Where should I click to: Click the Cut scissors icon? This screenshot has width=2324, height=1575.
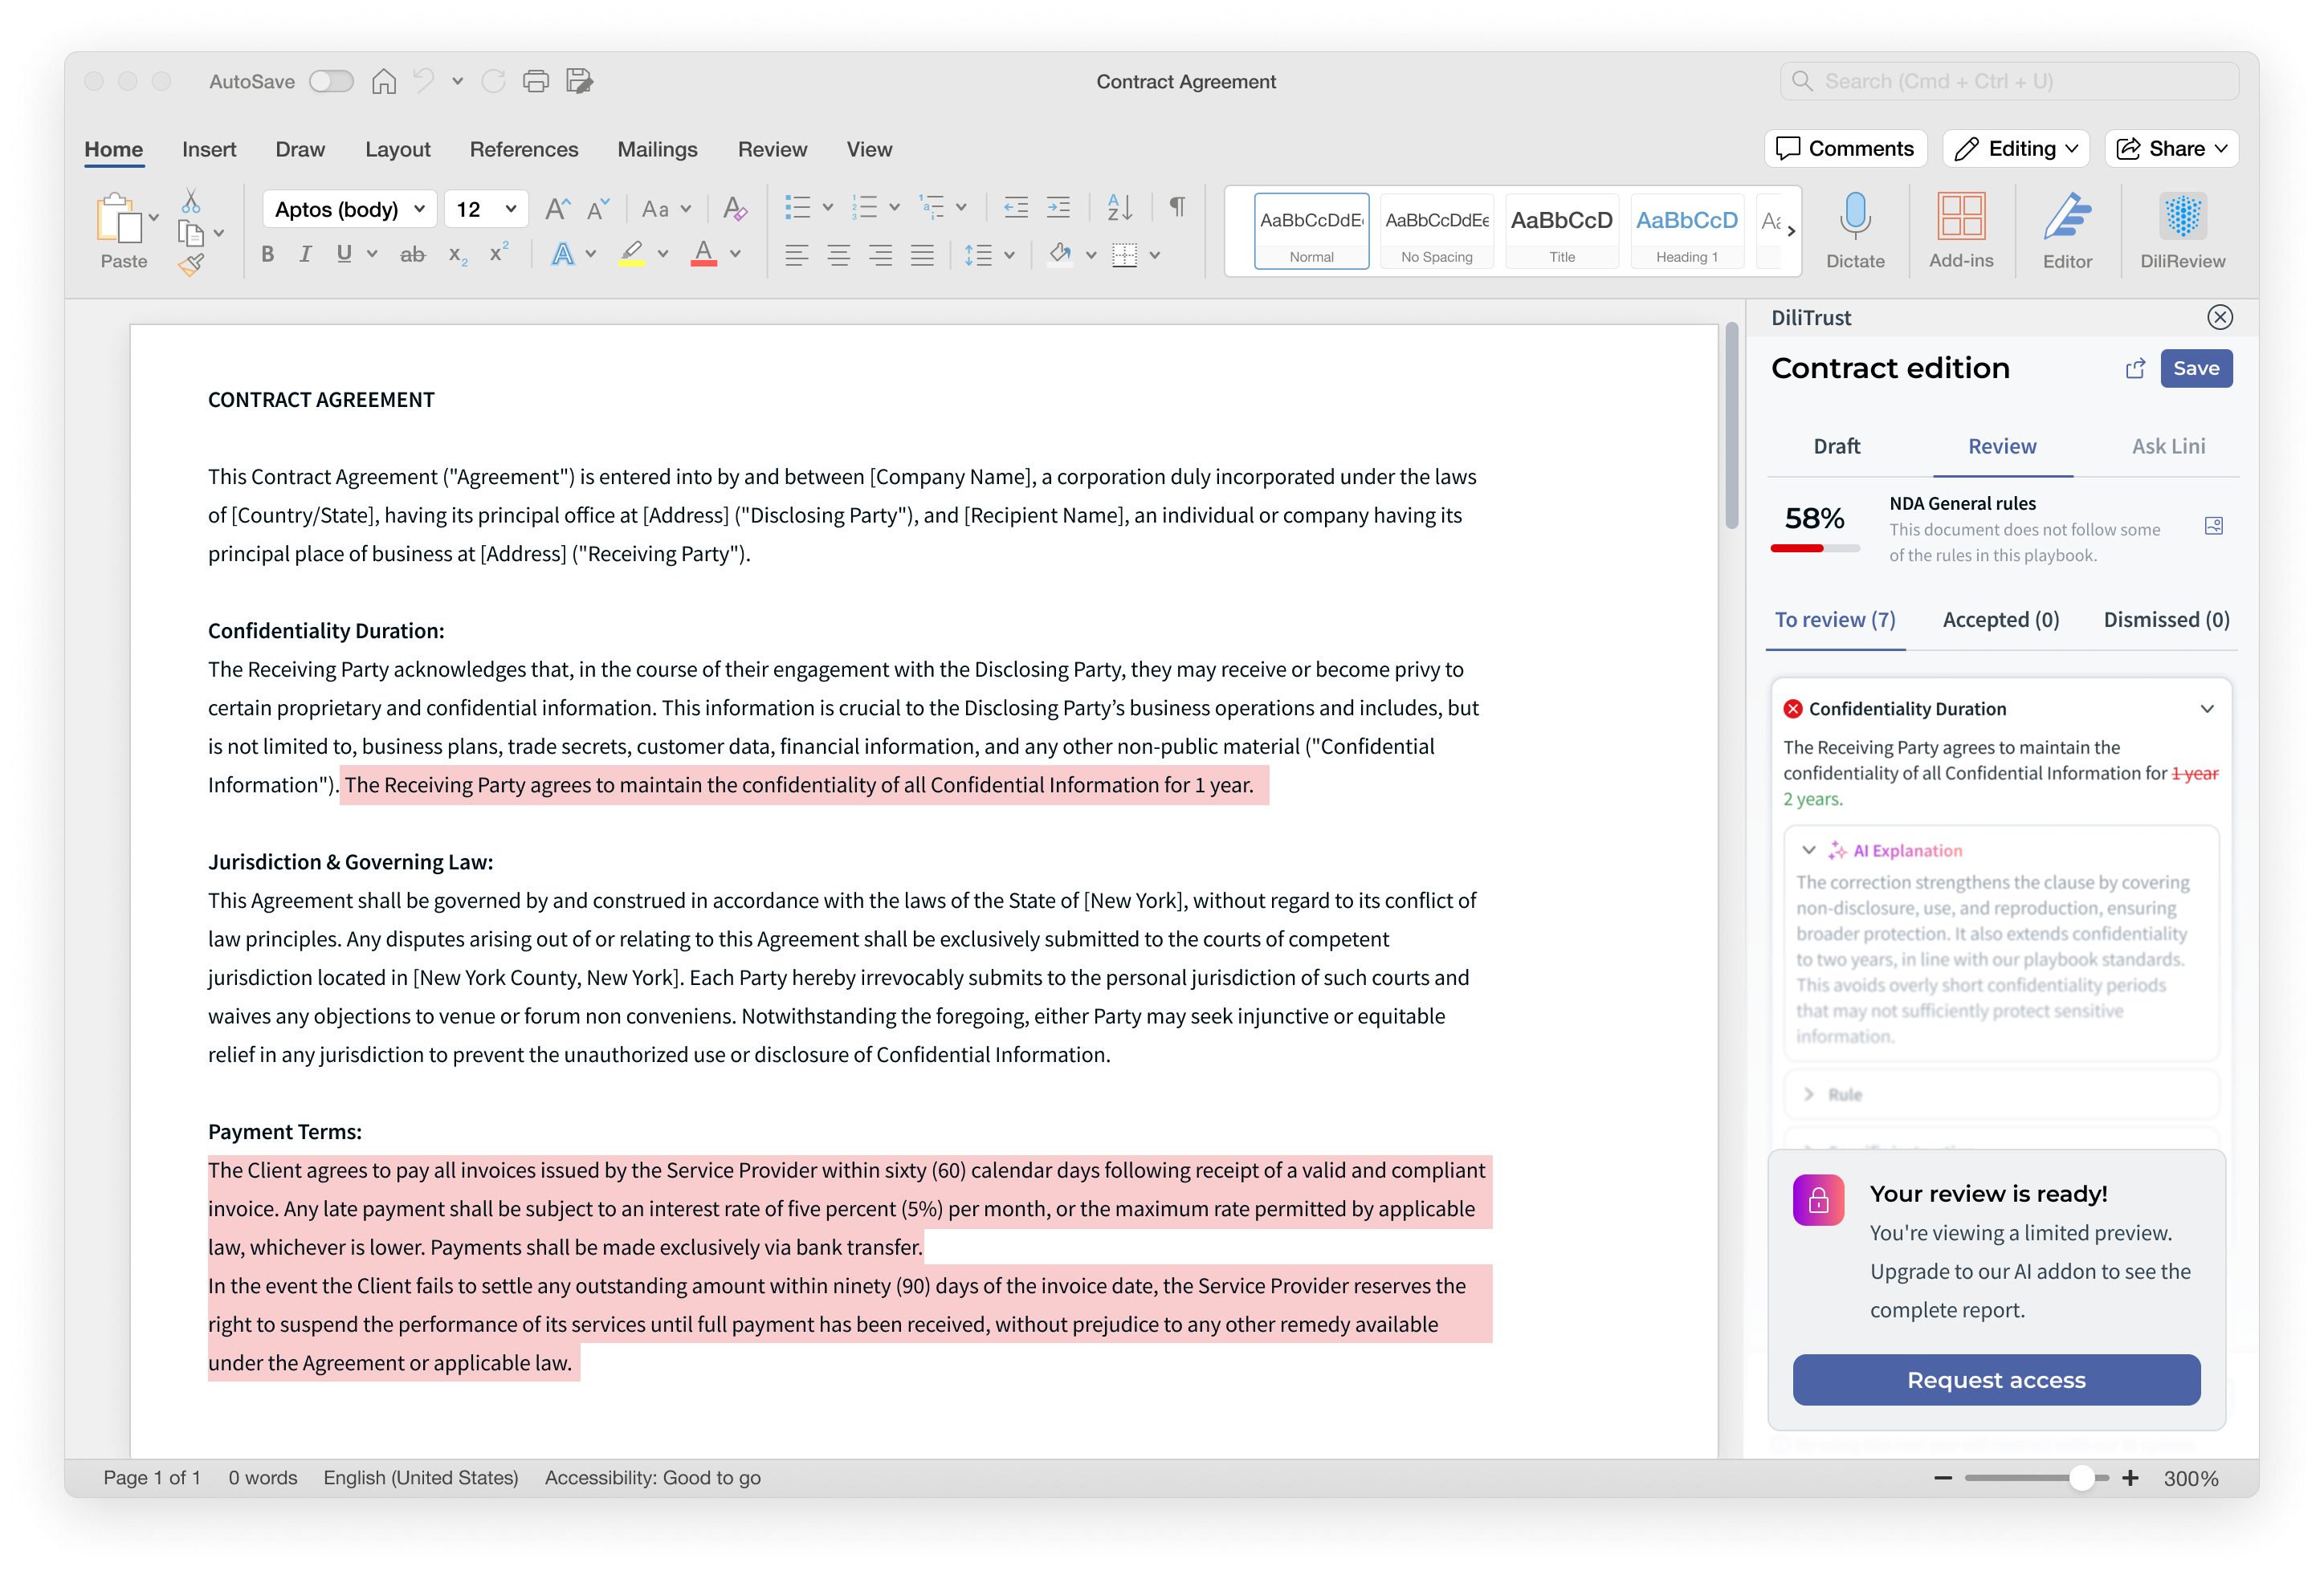point(190,201)
